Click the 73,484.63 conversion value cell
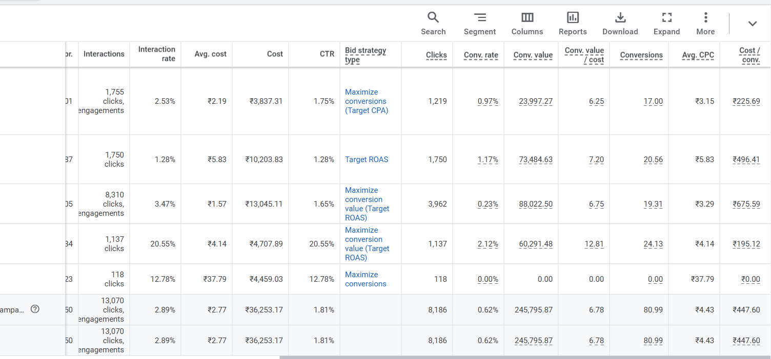The image size is (771, 359). coord(536,160)
